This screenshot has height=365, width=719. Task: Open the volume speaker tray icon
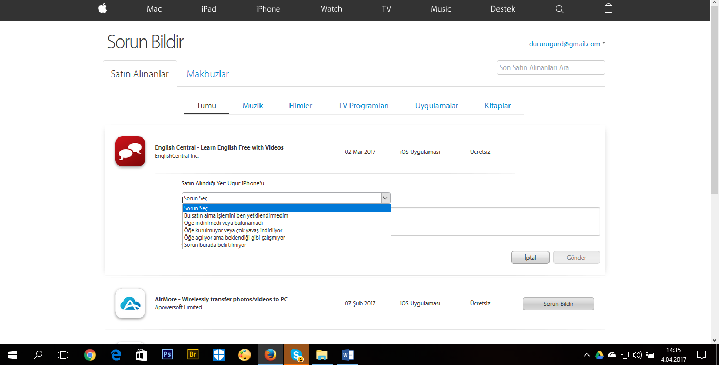[637, 355]
